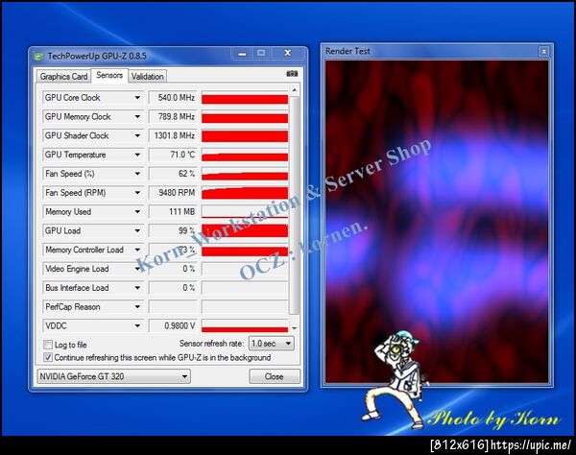Screen dimensions: 576x455
Task: Expand the Fan Speed (%) dropdown
Action: pyautogui.click(x=137, y=174)
